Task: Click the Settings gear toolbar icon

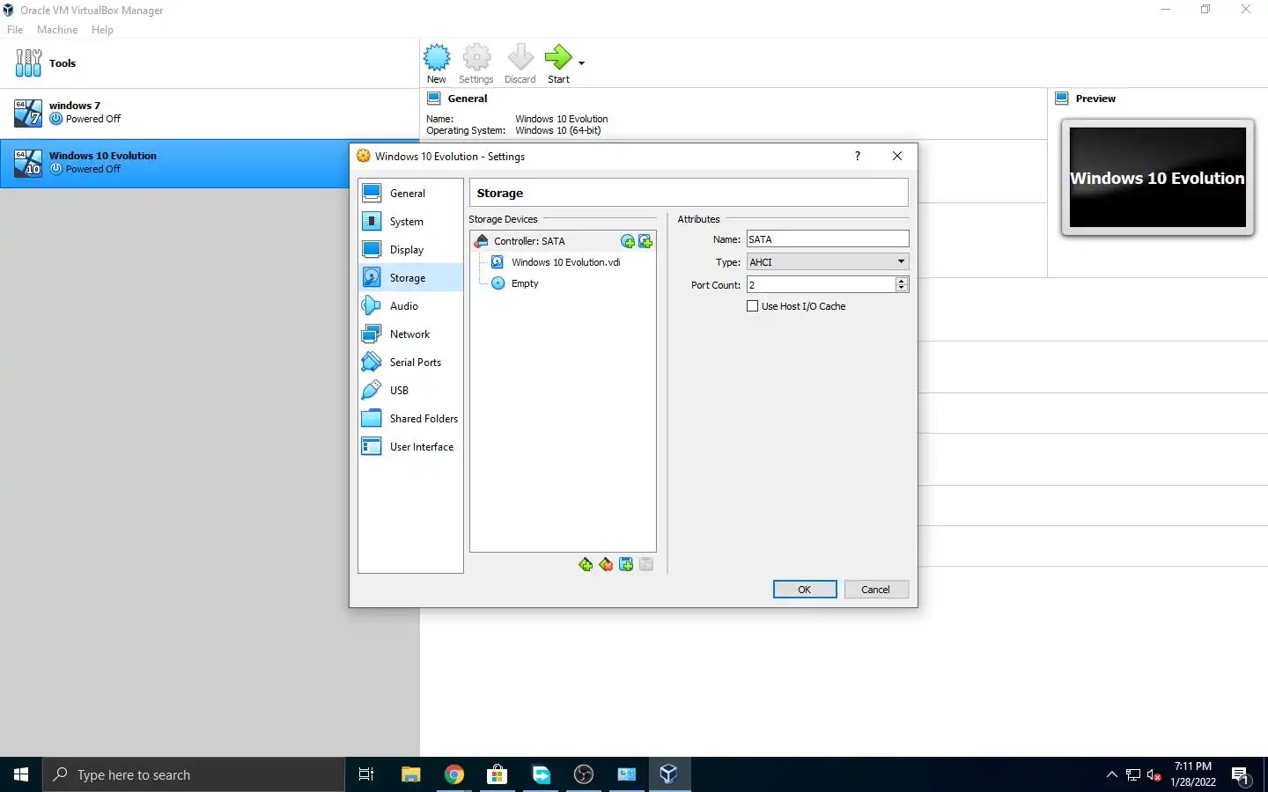Action: point(476,58)
